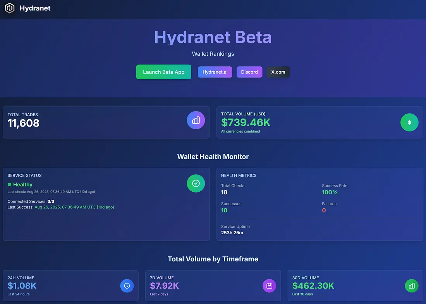Click the Total Trades bar chart icon
Image resolution: width=426 pixels, height=304 pixels.
tap(196, 120)
